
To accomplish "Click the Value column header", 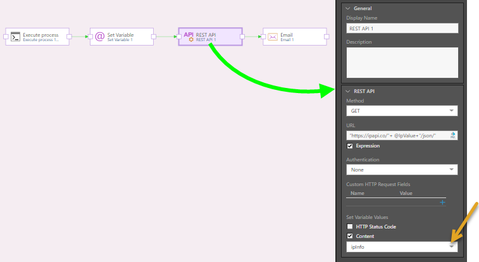I will click(x=406, y=193).
